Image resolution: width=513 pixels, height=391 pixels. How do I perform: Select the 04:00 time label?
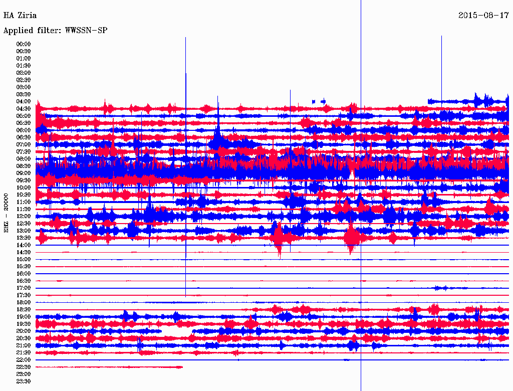[24, 102]
